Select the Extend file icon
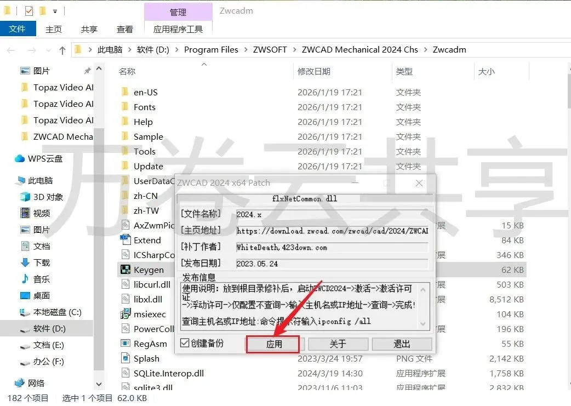 coord(125,239)
